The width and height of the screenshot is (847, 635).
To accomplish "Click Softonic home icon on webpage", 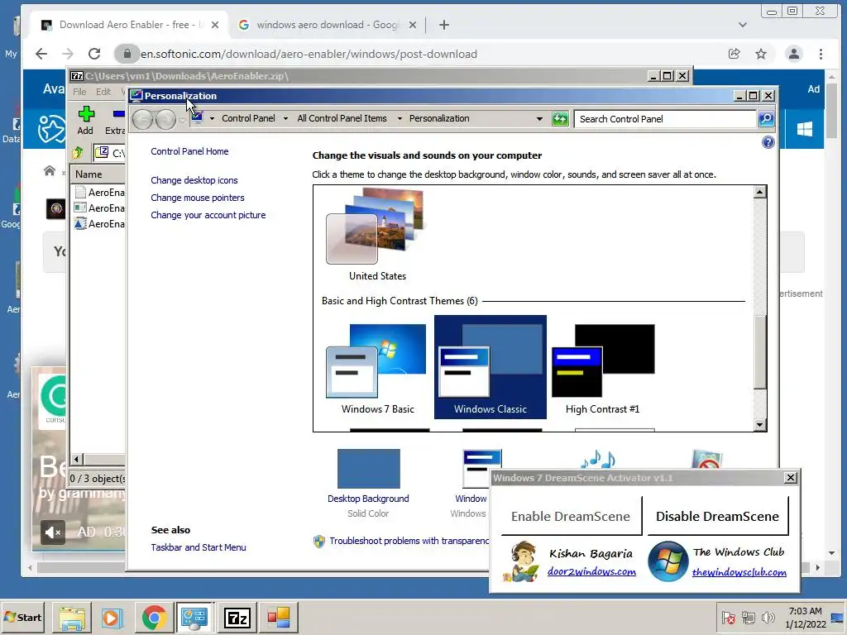I will point(49,170).
